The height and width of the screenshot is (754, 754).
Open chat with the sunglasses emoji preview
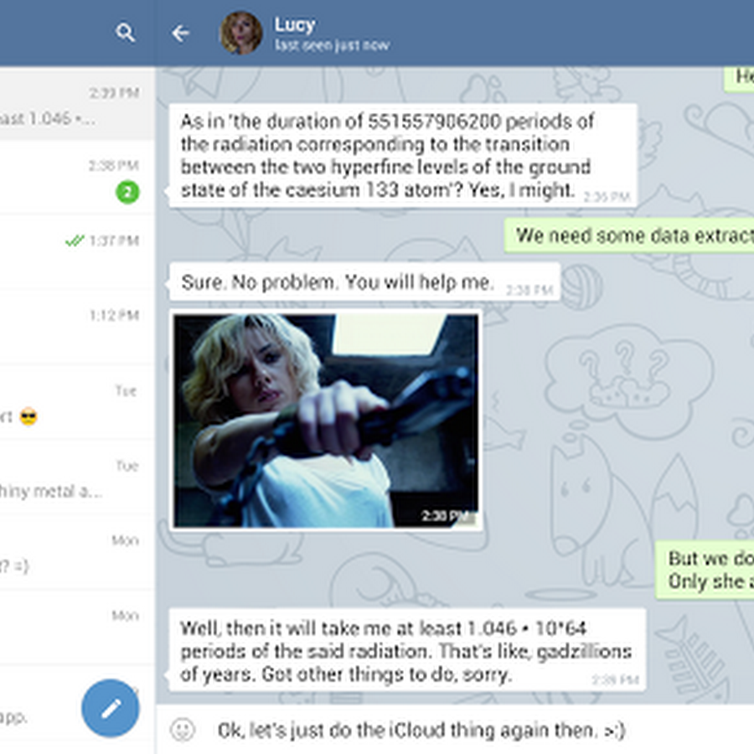(77, 402)
